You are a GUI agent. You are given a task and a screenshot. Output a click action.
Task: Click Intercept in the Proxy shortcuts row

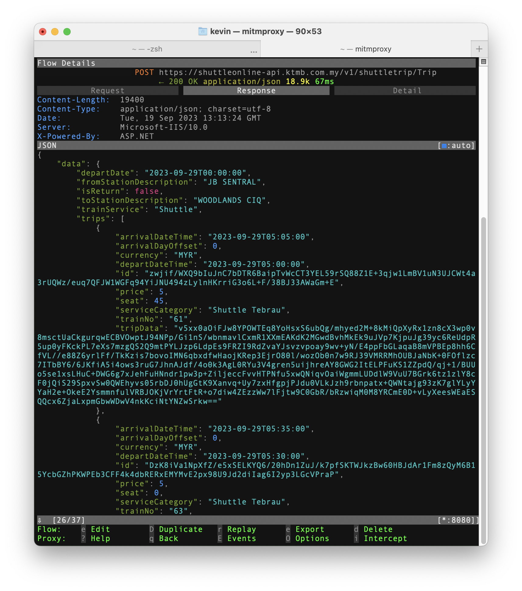(x=385, y=538)
